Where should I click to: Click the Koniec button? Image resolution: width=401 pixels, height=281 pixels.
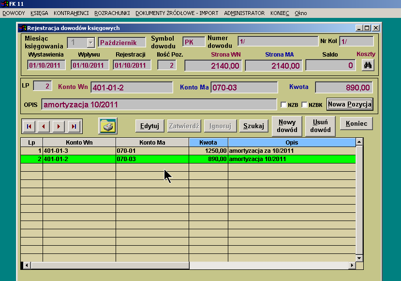[356, 123]
